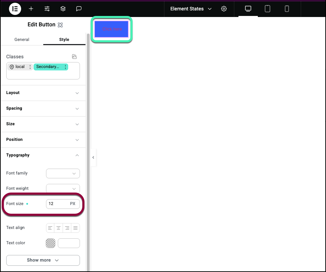
Task: Open the add element plus icon
Action: (x=31, y=9)
